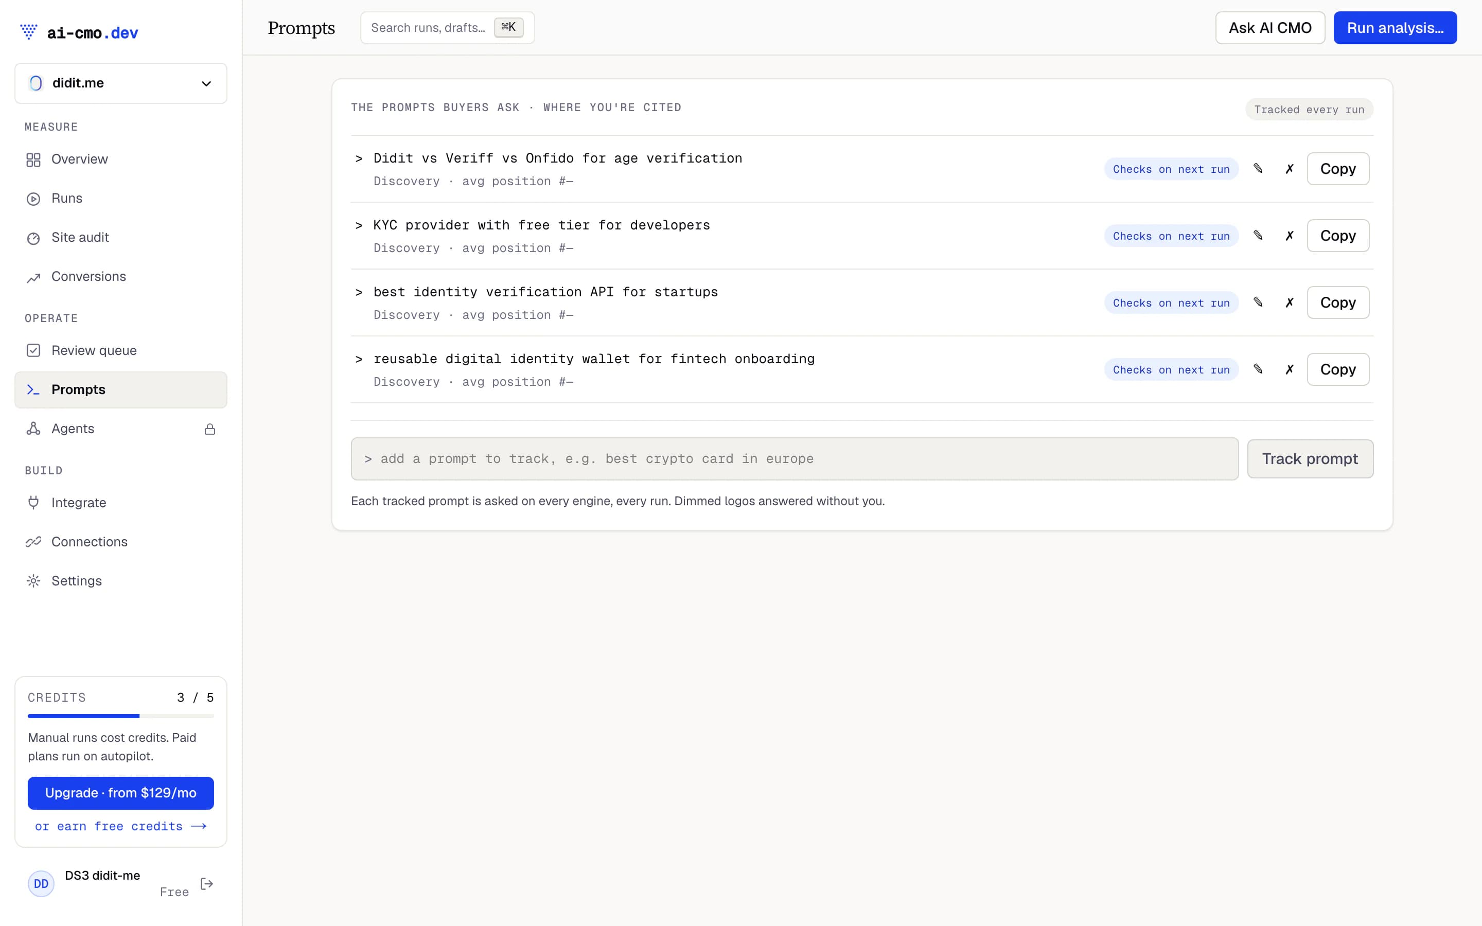Screen dimensions: 1482x926
Task: Click the Integrate plug icon
Action: tap(33, 503)
